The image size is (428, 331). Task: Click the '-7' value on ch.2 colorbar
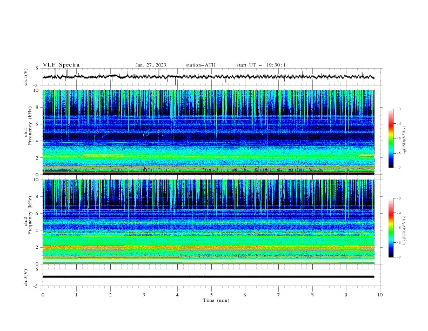click(x=398, y=257)
